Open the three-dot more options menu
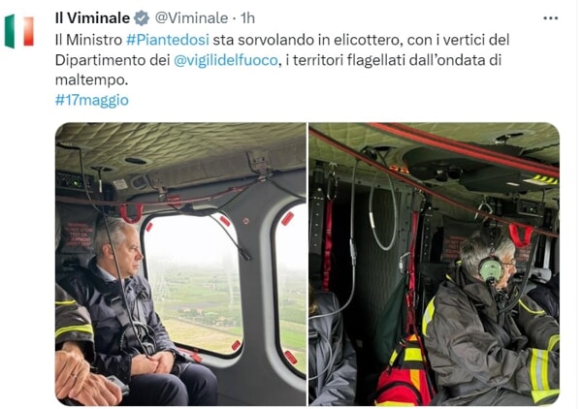The image size is (582, 409). click(550, 18)
